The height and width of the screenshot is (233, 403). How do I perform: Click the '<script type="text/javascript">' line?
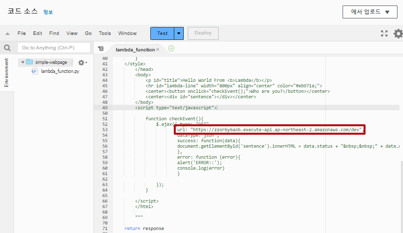click(176, 108)
